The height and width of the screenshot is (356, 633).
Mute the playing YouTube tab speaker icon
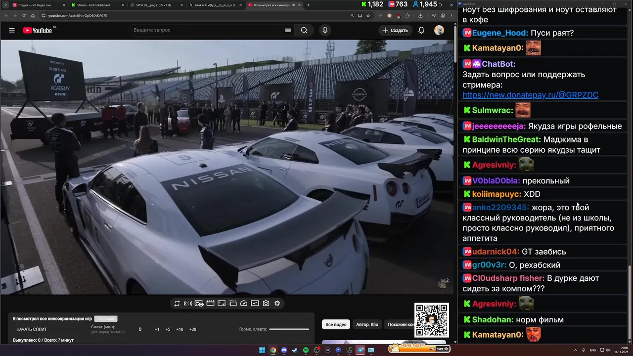point(294,5)
